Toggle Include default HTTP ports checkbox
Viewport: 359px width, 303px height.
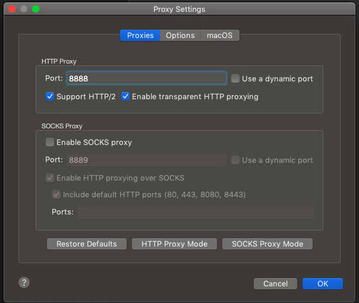click(x=56, y=194)
